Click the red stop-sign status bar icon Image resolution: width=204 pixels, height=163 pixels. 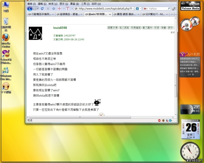[159, 120]
